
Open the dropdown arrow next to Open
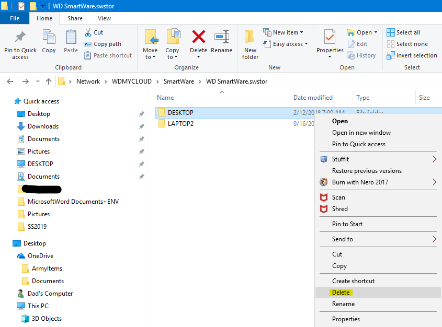click(x=376, y=32)
